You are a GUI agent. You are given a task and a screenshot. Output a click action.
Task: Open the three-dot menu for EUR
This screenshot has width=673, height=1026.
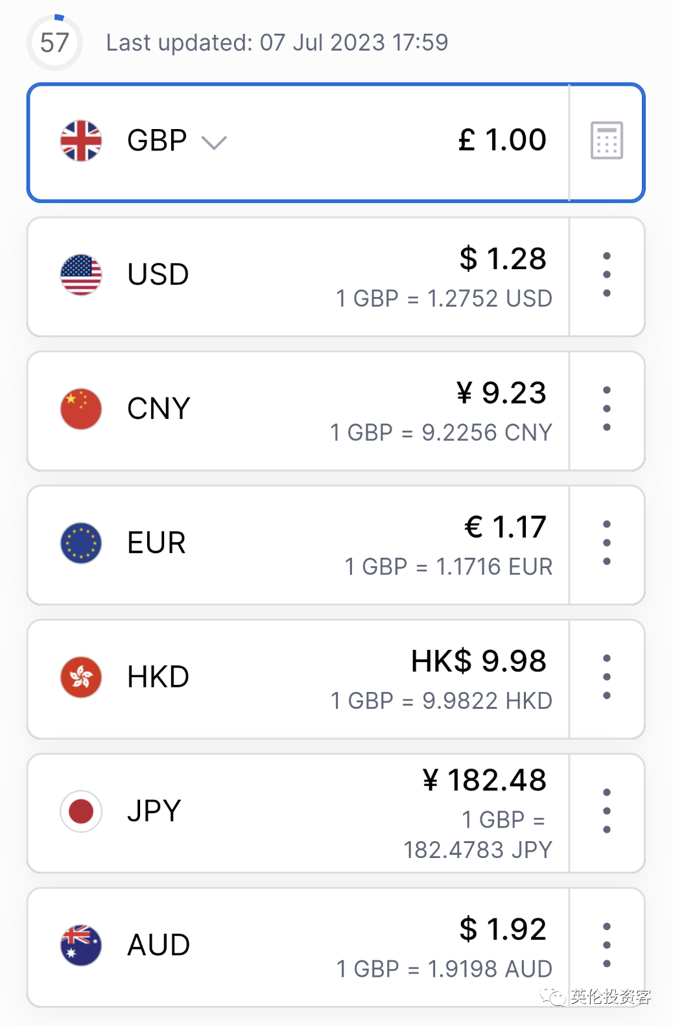(607, 543)
